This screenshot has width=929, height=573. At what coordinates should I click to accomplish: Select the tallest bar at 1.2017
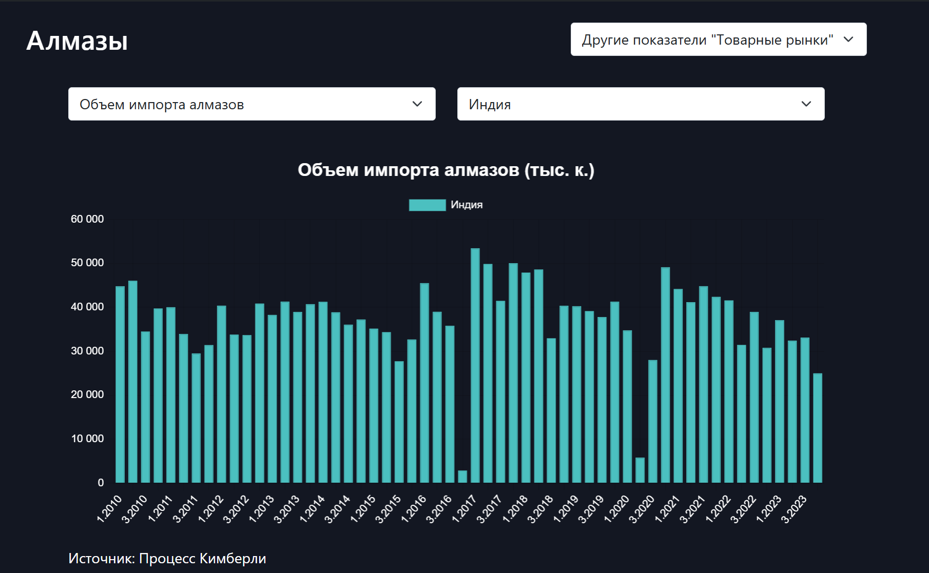click(x=475, y=365)
